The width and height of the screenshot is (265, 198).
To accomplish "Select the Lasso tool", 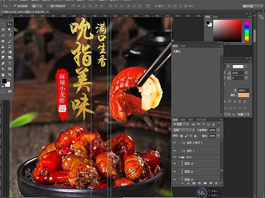I will tap(3, 30).
